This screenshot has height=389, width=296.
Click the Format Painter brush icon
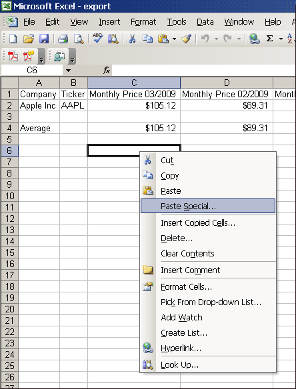(186, 39)
